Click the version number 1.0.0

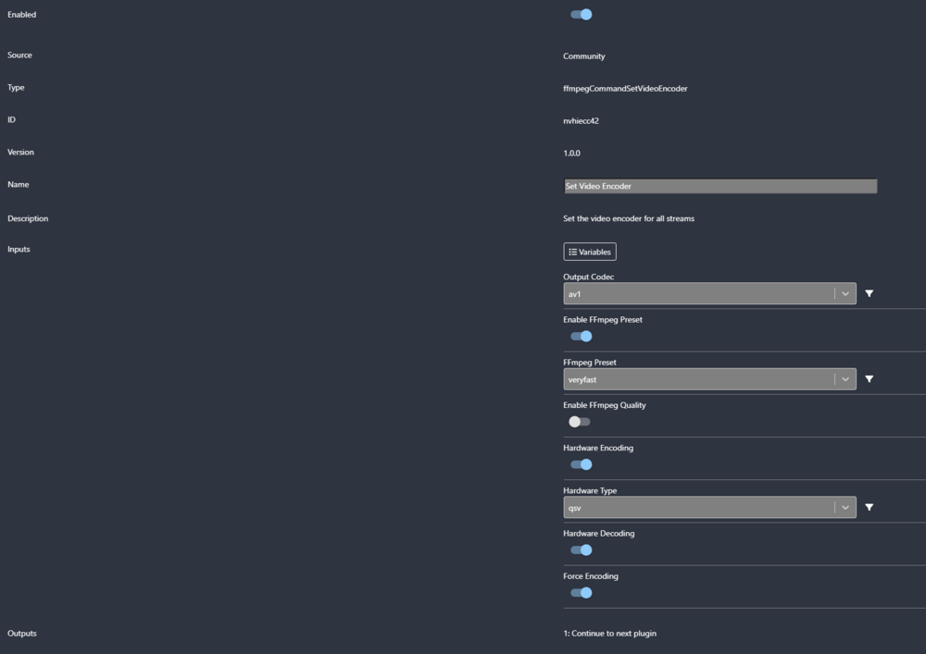tap(571, 154)
